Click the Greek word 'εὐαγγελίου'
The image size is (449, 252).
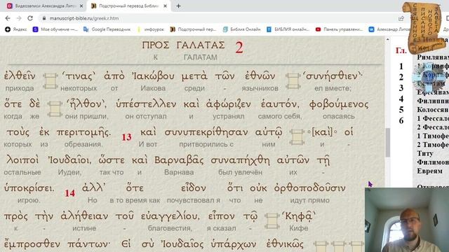coord(170,216)
